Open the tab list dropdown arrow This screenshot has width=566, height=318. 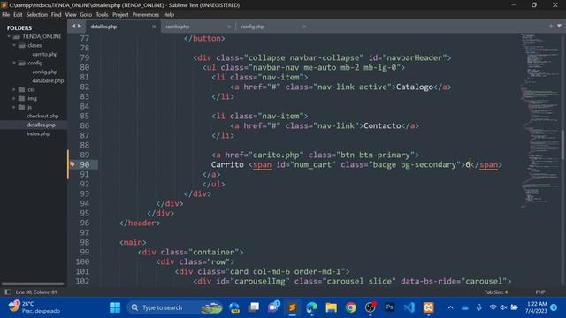(559, 26)
